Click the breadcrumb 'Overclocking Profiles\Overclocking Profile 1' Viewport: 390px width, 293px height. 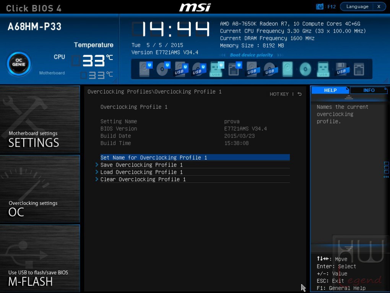coord(154,92)
